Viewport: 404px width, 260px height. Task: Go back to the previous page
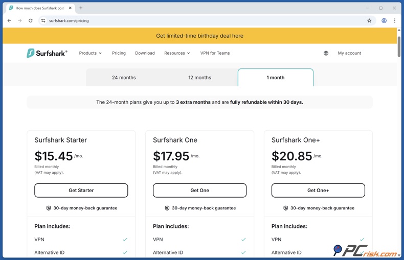(9, 21)
